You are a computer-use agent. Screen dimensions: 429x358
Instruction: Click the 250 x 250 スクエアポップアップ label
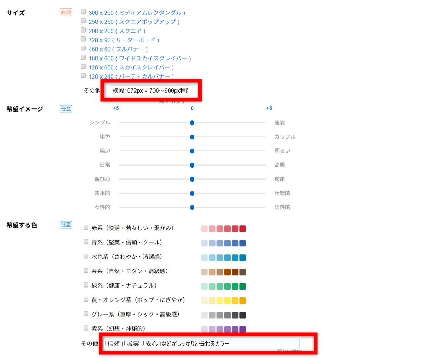pos(134,22)
